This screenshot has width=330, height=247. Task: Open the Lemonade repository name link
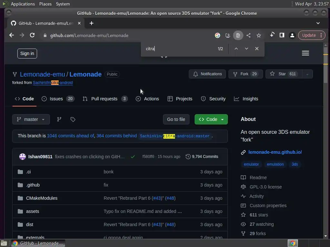85,74
